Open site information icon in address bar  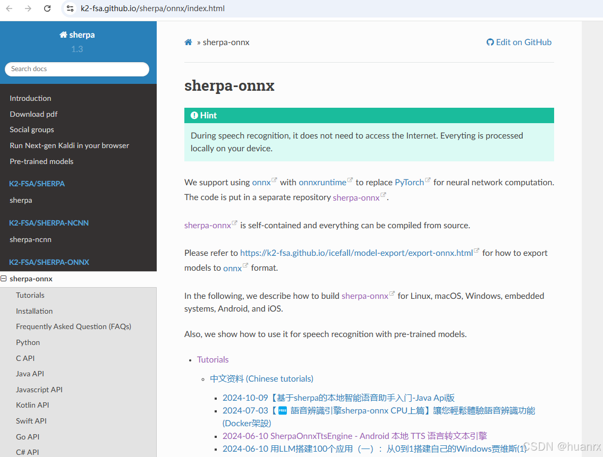70,8
